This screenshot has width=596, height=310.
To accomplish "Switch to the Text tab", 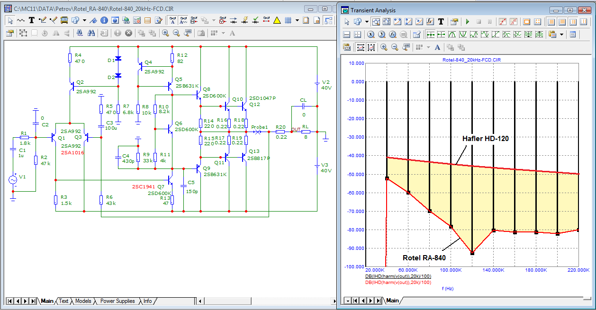I will point(63,301).
